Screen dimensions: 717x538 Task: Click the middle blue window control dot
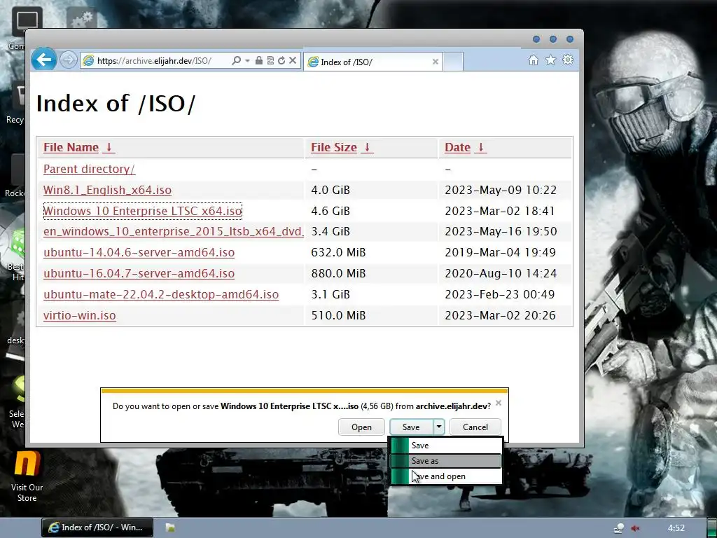[553, 39]
